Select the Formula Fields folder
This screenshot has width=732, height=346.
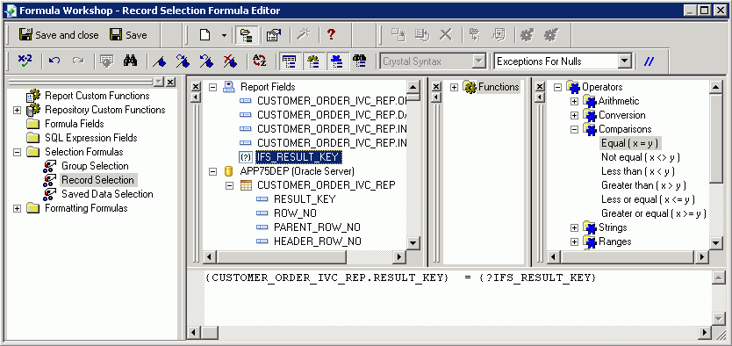coord(75,124)
